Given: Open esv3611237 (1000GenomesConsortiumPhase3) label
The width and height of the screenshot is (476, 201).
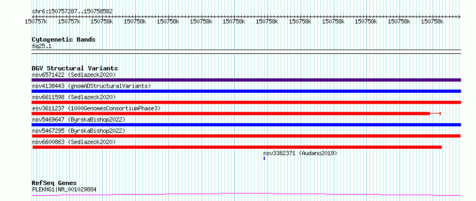Looking at the screenshot, I should 96,108.
